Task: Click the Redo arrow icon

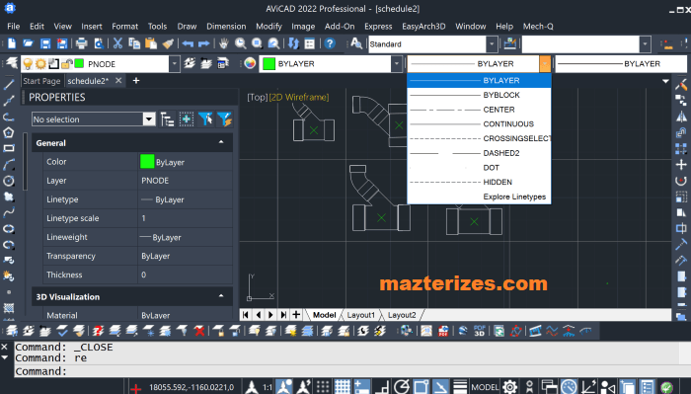Action: click(203, 43)
